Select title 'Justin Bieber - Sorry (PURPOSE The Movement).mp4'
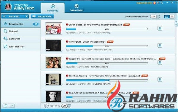This screenshot has width=178, height=112. click(x=96, y=25)
